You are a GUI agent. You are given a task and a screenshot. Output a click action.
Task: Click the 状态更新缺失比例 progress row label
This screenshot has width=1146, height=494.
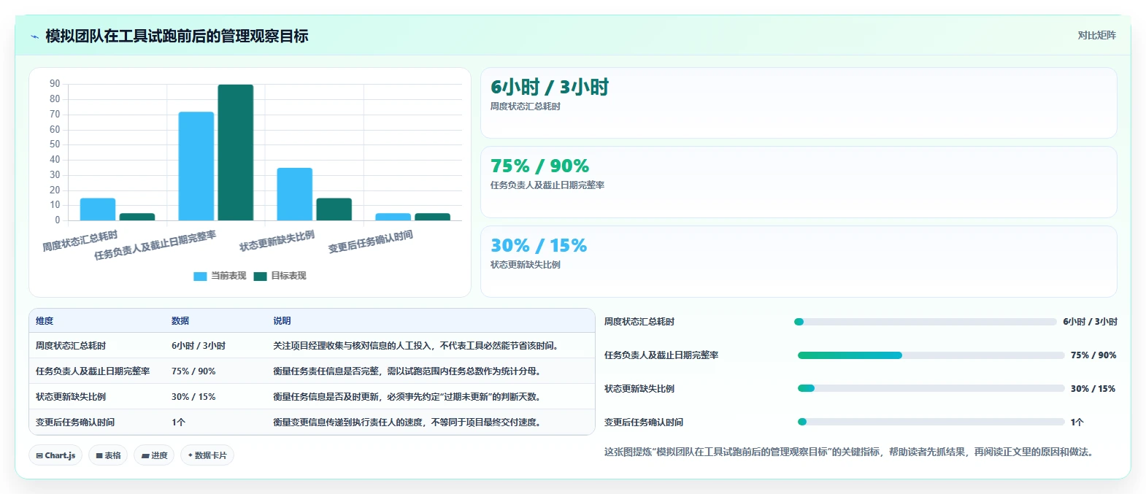click(x=639, y=389)
